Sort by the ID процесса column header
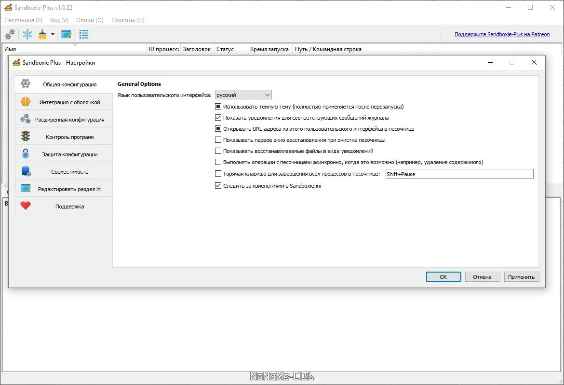Viewport: 564px width, 385px height. point(164,49)
